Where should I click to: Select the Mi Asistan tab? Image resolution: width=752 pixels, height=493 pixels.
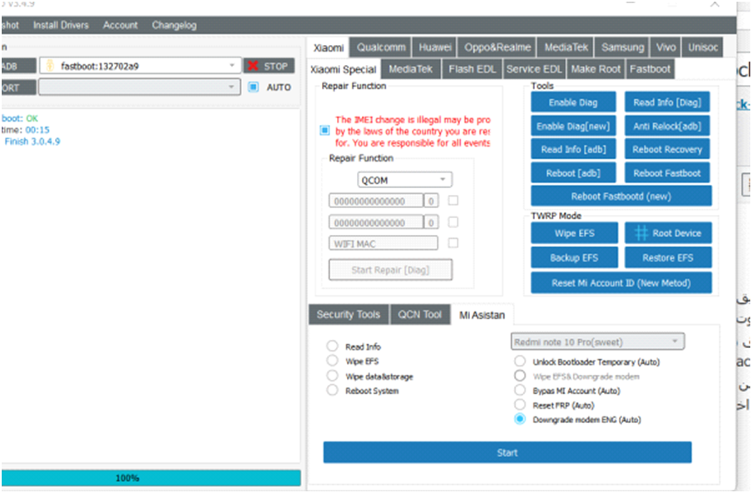482,315
